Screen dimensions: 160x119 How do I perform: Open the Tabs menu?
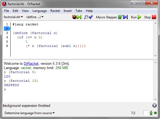[79, 11]
